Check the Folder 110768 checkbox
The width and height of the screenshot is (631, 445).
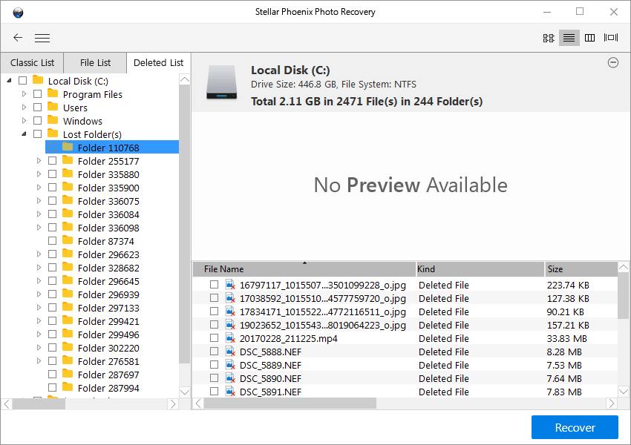click(52, 148)
